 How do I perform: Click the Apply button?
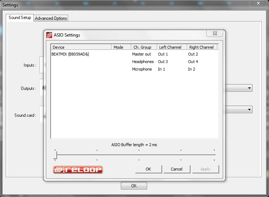pyautogui.click(x=206, y=169)
